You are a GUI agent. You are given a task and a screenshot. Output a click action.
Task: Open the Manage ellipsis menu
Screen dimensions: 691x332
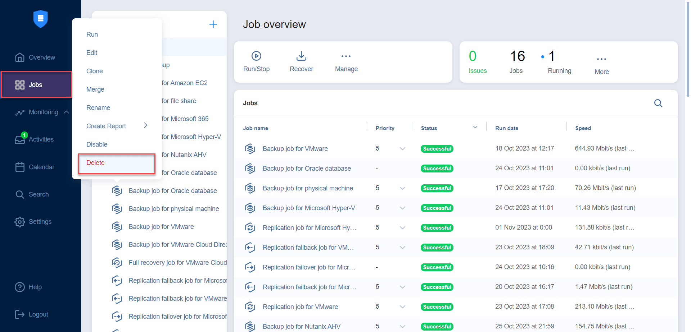345,56
